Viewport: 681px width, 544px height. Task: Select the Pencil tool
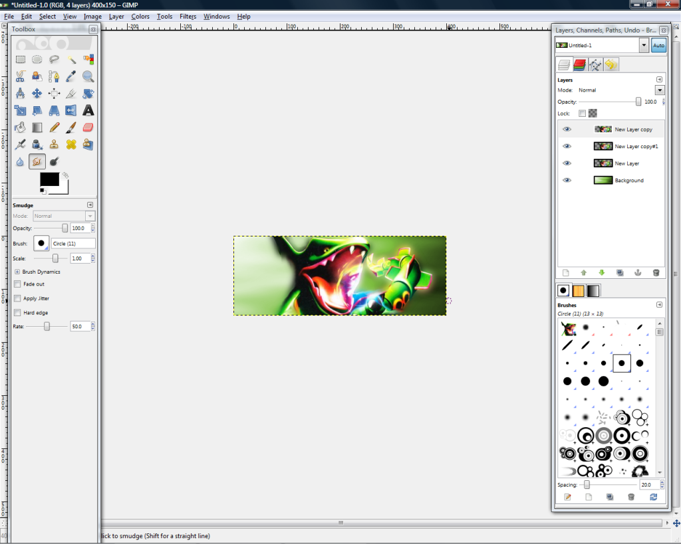[55, 128]
